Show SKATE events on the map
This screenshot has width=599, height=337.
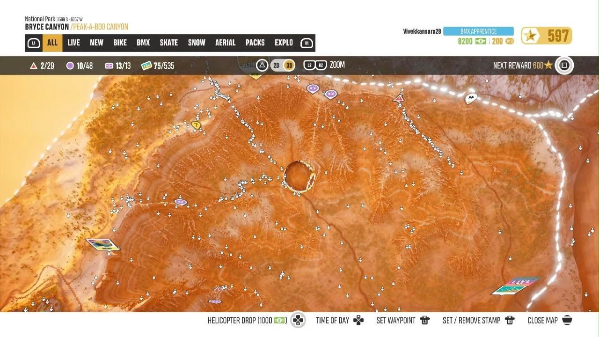point(169,43)
